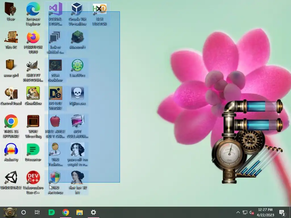Open Settings gear on the taskbar
Viewport: 291px width, 218px height.
93,212
